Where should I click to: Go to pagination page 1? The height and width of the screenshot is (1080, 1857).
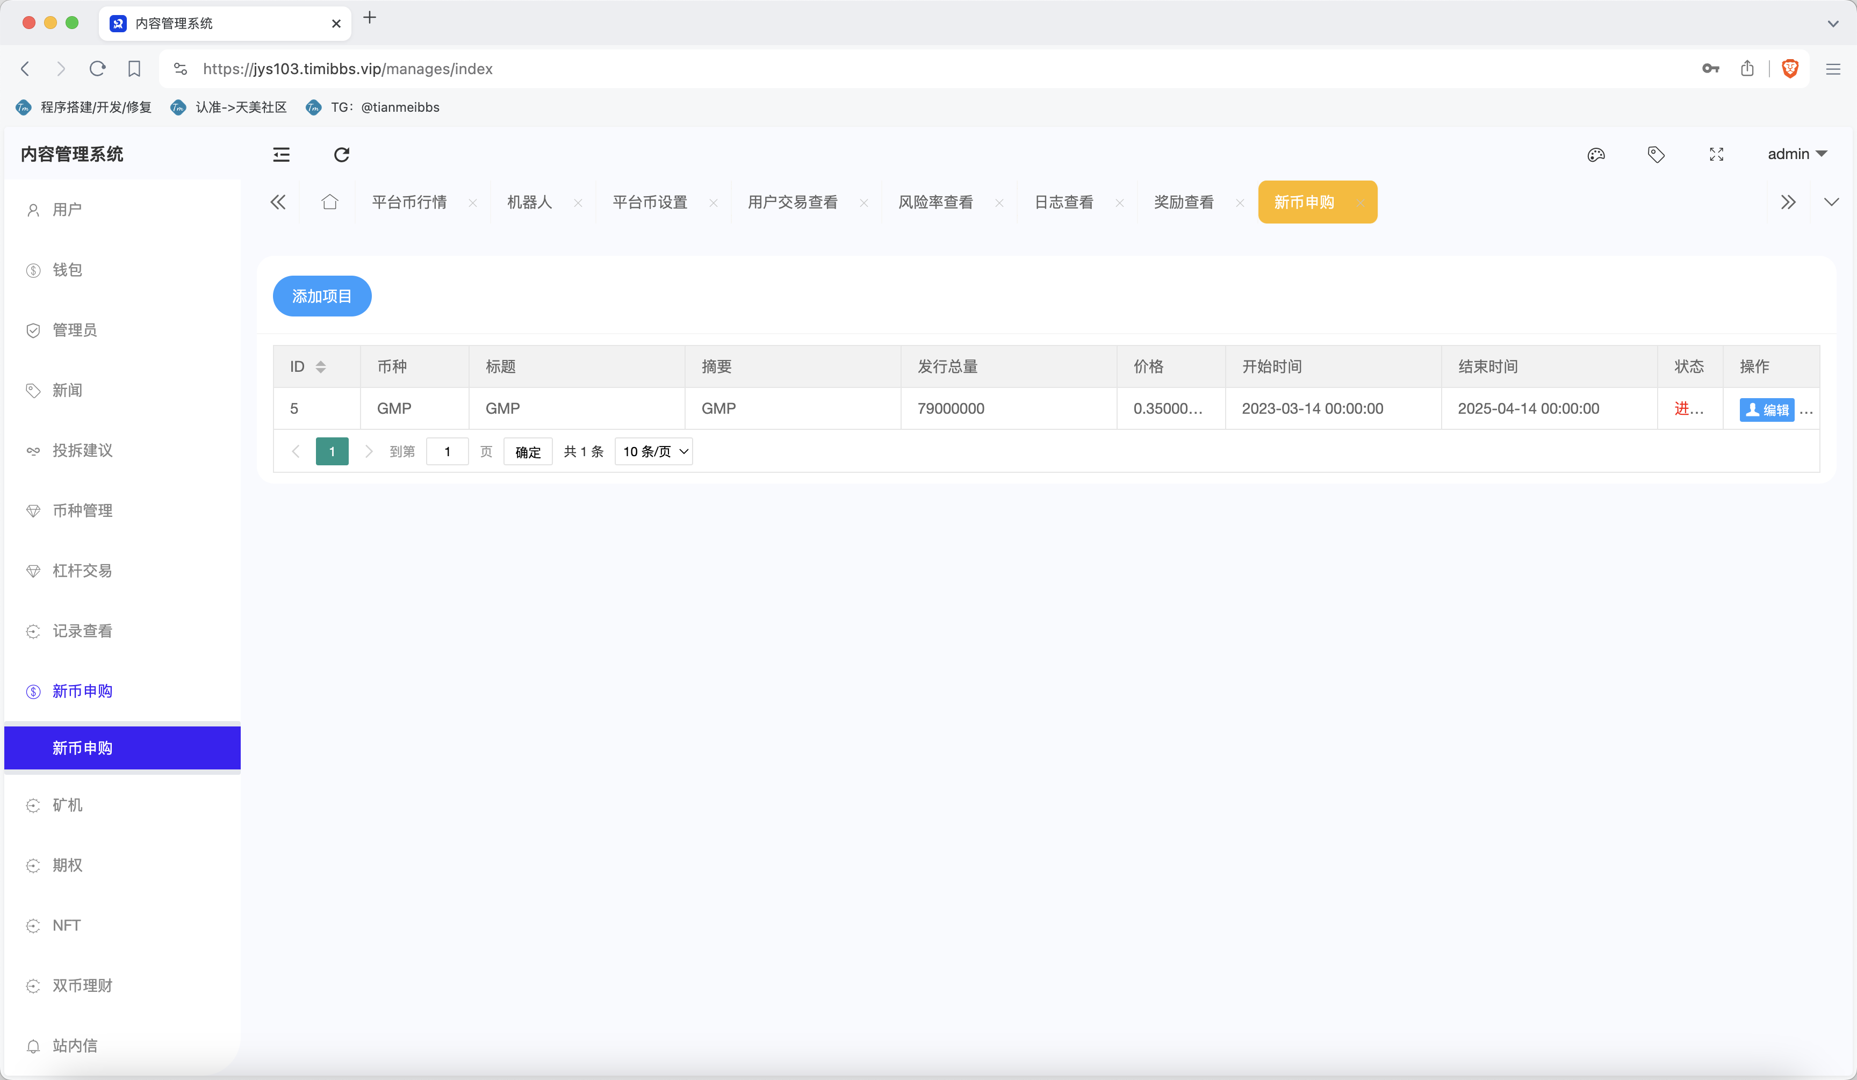pyautogui.click(x=332, y=451)
